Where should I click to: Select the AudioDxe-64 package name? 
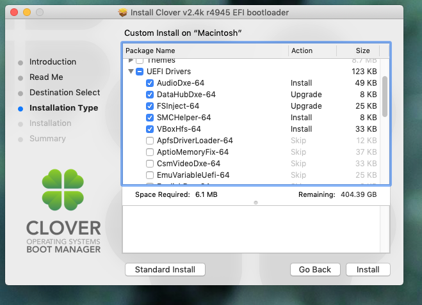point(181,83)
